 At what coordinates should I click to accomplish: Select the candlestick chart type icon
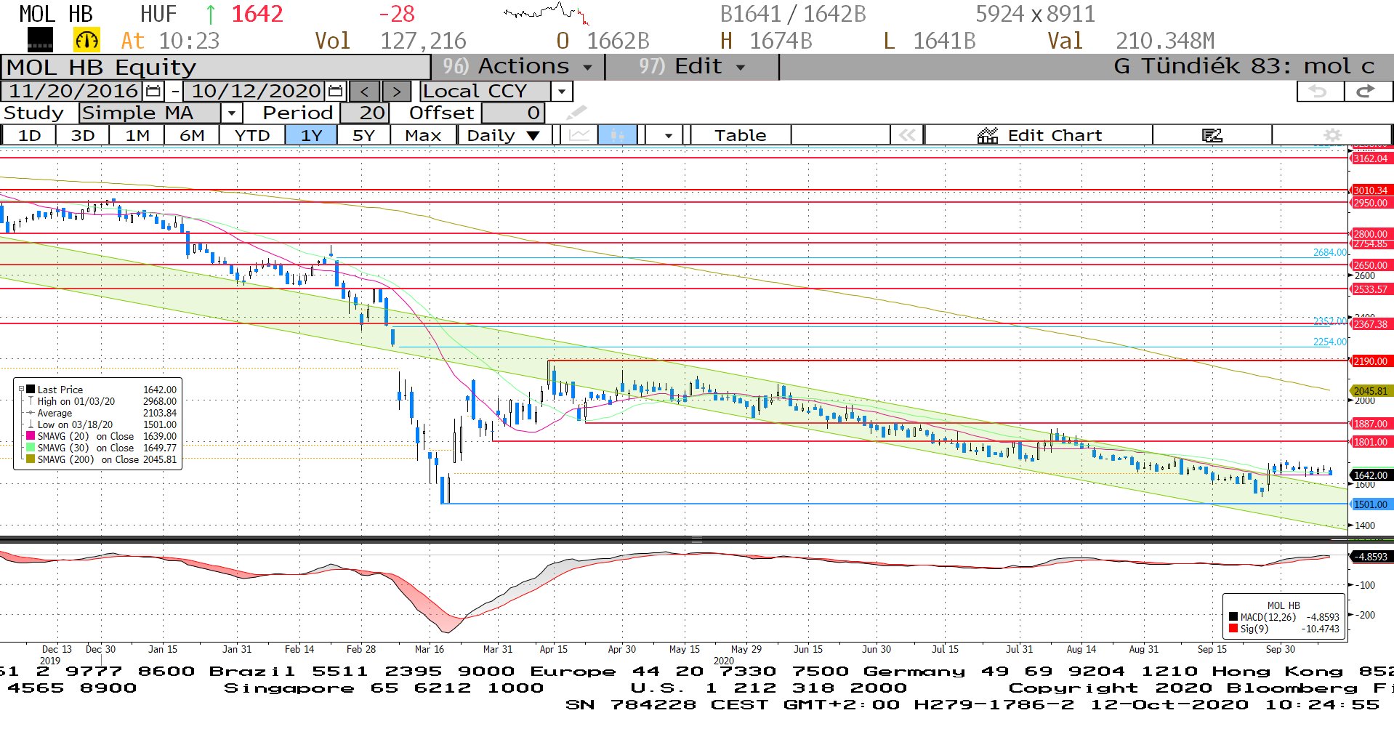[x=618, y=135]
